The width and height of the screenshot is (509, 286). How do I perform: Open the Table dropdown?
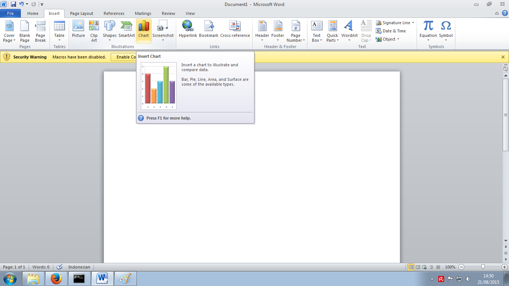click(x=59, y=31)
